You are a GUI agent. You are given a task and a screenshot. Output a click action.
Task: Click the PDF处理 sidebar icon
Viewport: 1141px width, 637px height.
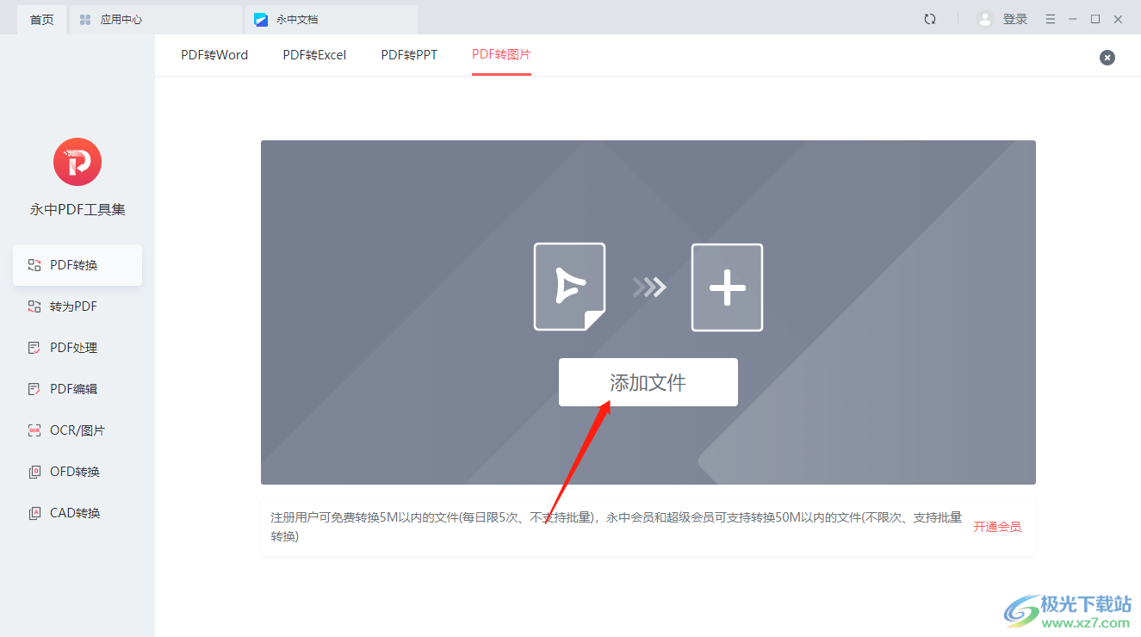pos(34,348)
